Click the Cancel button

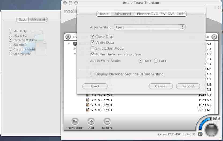click(161, 86)
